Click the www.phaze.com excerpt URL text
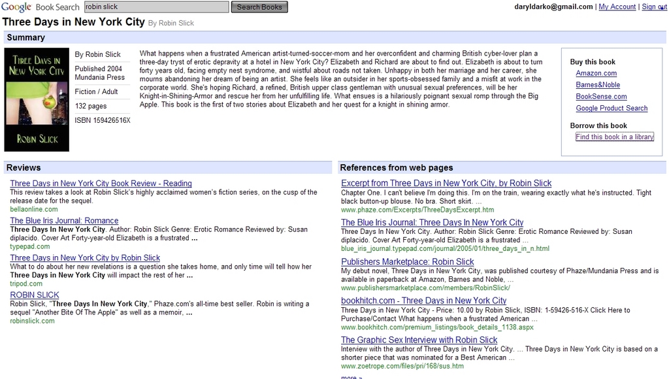Screen dimensions: 669x379 click(417, 210)
